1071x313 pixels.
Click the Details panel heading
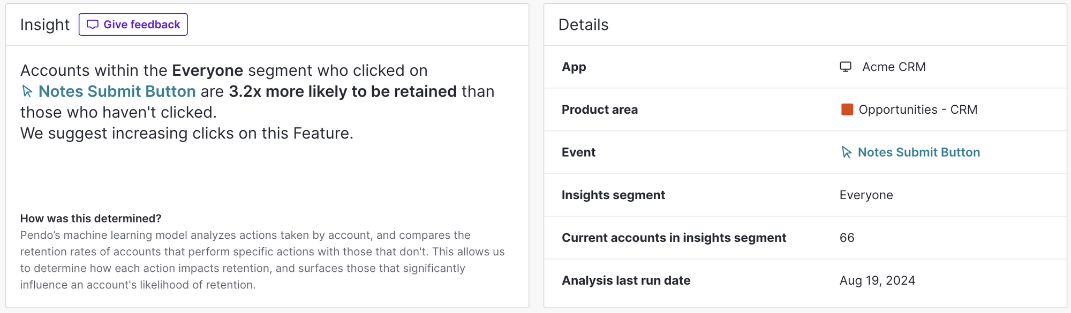pyautogui.click(x=583, y=25)
